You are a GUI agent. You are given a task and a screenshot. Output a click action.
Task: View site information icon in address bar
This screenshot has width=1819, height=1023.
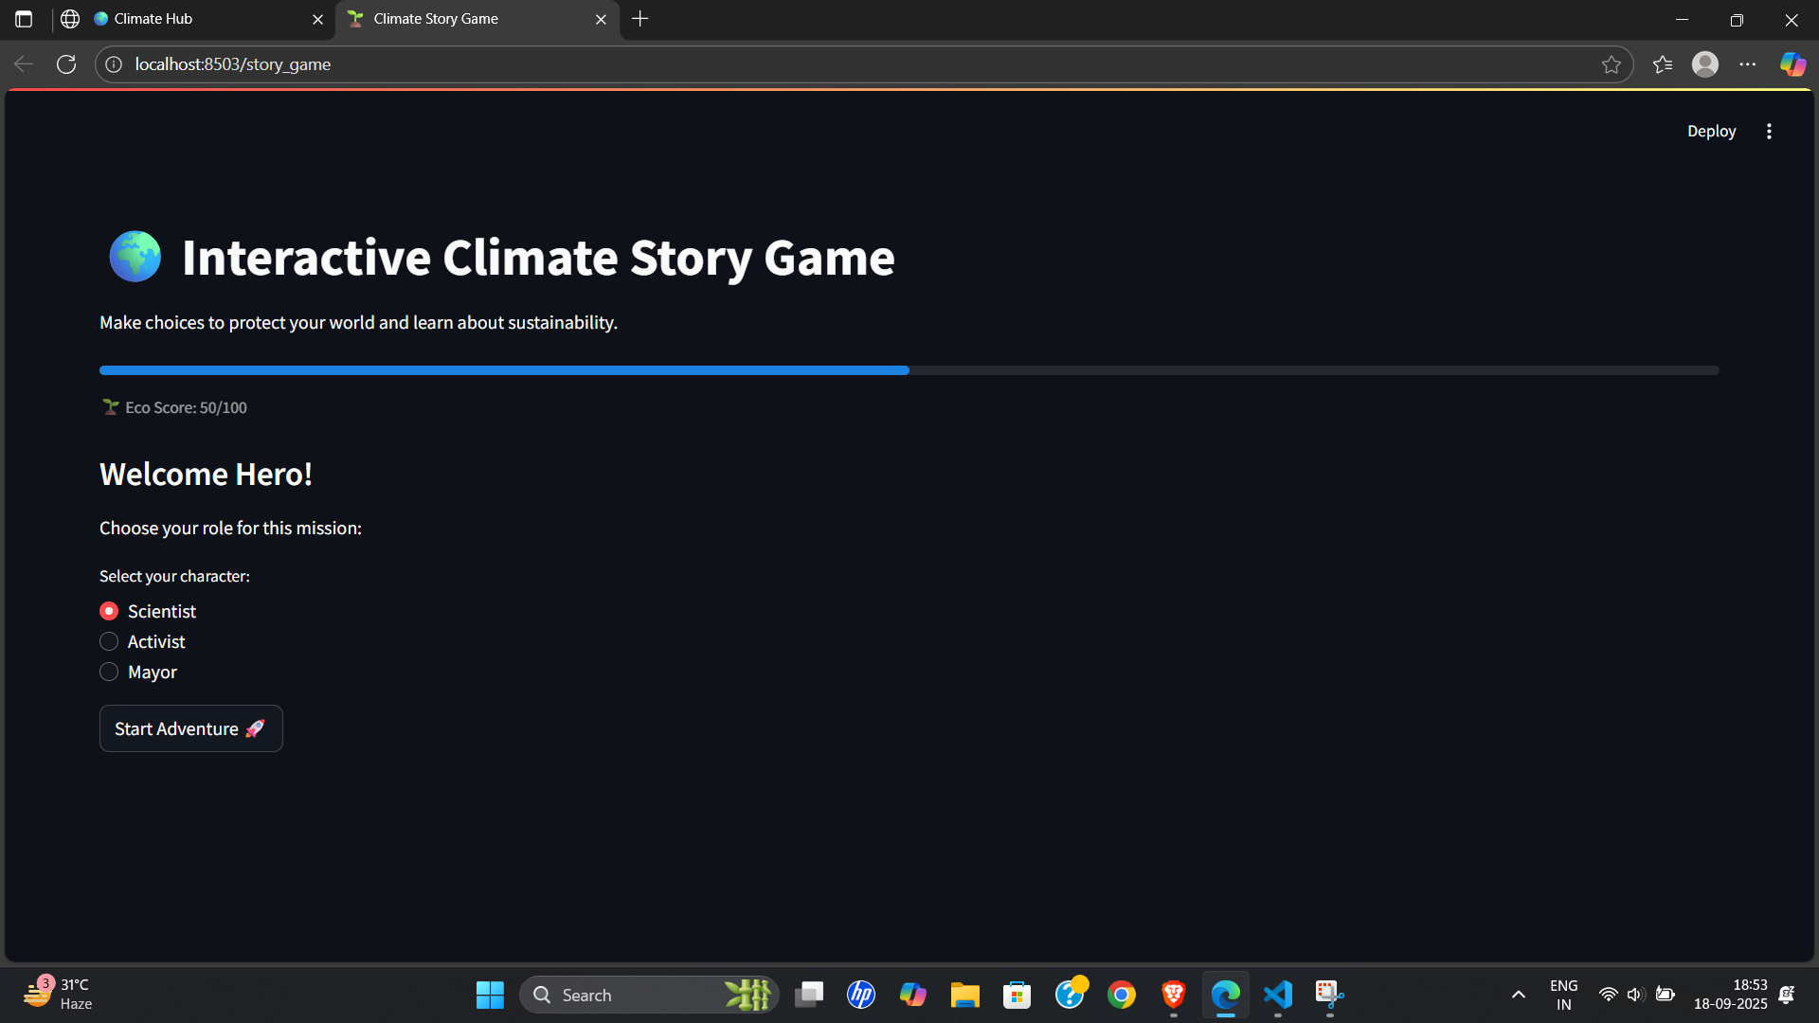click(114, 64)
